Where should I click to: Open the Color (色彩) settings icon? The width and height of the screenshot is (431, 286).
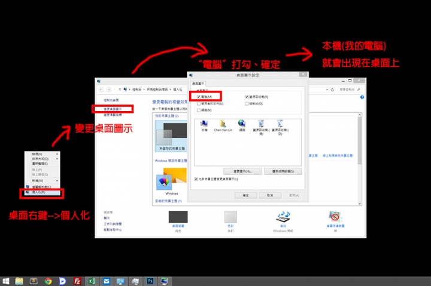[230, 222]
